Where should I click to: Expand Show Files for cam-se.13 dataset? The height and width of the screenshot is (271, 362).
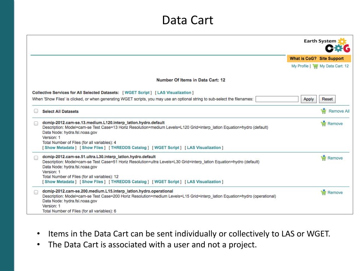pyautogui.click(x=92, y=147)
